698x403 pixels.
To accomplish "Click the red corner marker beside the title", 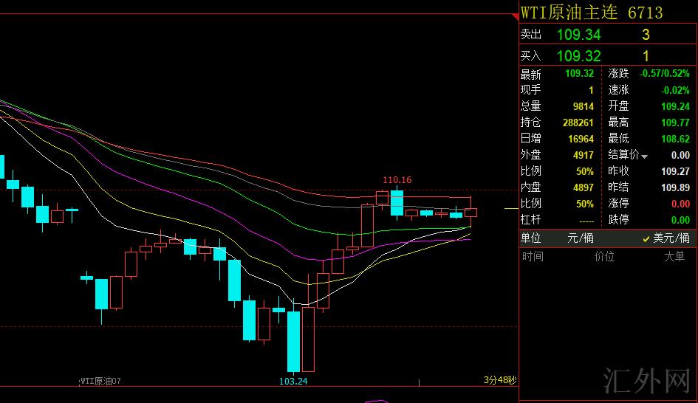I will pyautogui.click(x=515, y=12).
